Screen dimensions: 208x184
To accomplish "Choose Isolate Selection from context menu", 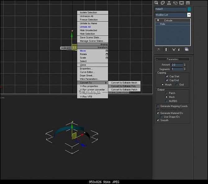I will pyautogui.click(x=93, y=12).
